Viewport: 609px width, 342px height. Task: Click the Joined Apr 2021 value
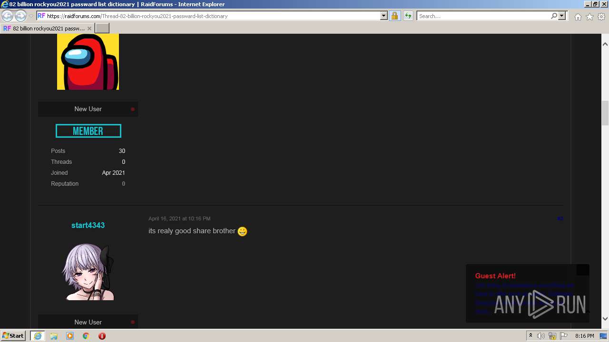point(113,173)
